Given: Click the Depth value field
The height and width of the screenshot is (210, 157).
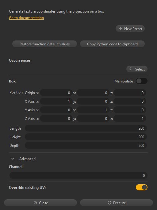Looking at the screenshot, I should click(86, 145).
